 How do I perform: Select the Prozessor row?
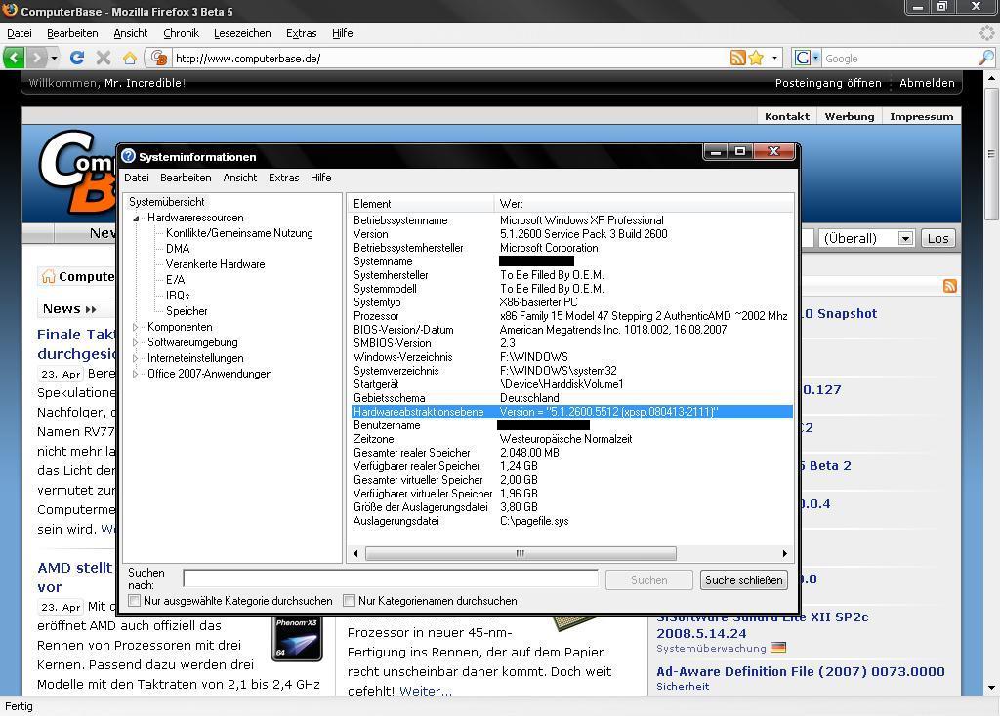[572, 316]
